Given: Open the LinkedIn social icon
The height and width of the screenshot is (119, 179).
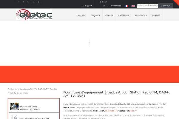Looking at the screenshot, I should [x=33, y=2].
